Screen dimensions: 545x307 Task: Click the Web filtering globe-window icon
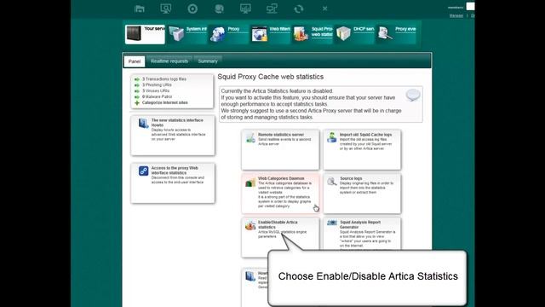(x=260, y=34)
